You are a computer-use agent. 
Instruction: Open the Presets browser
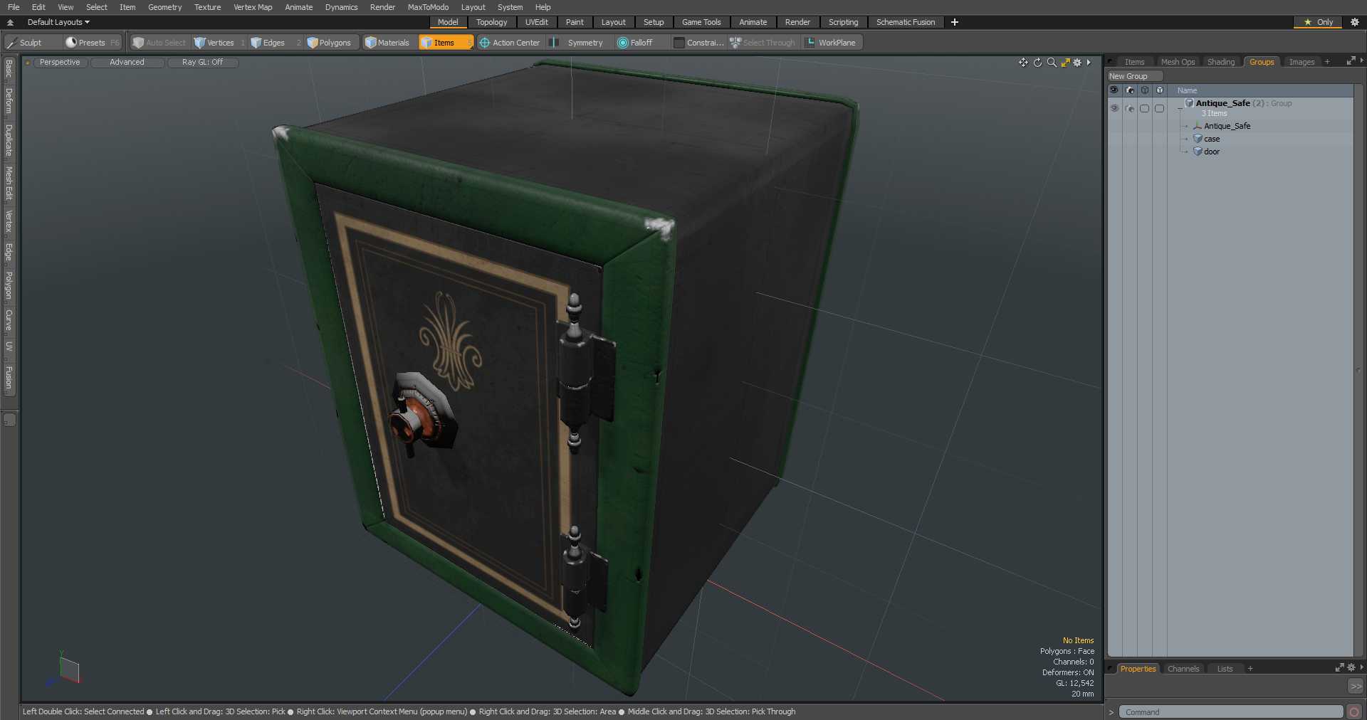[92, 43]
